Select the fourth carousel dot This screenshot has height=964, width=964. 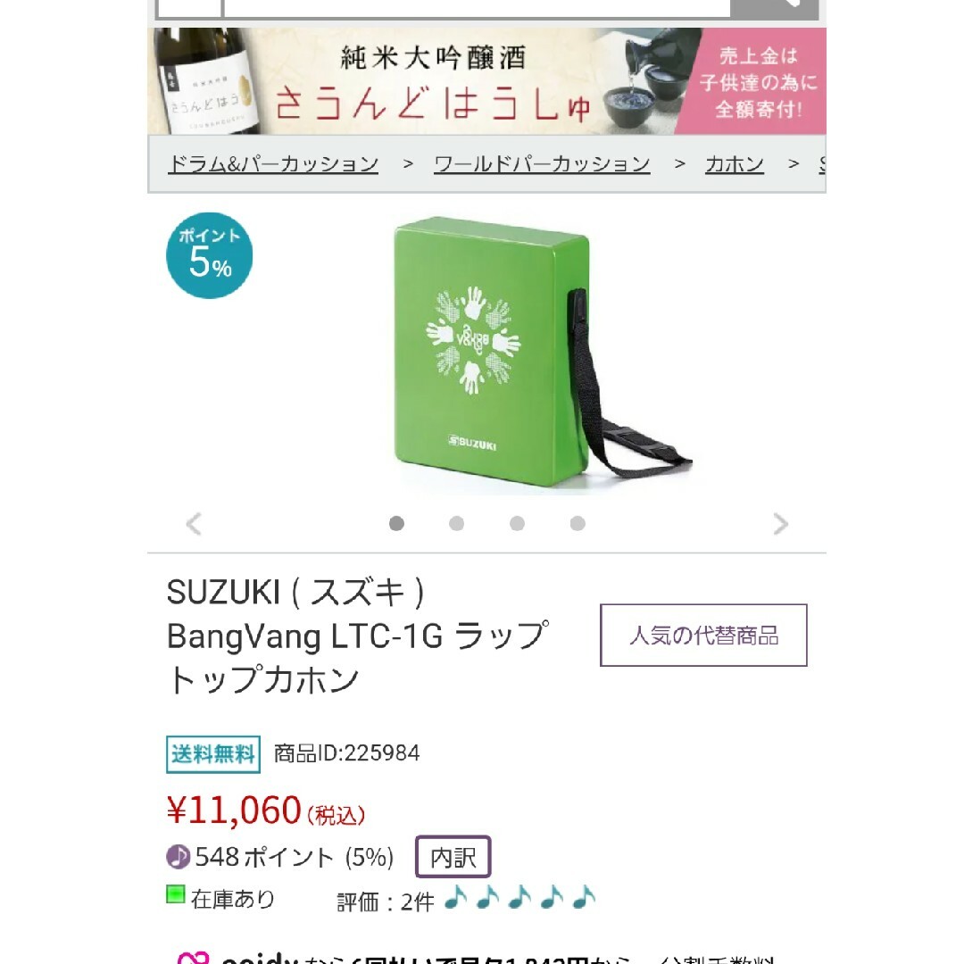[x=578, y=523]
